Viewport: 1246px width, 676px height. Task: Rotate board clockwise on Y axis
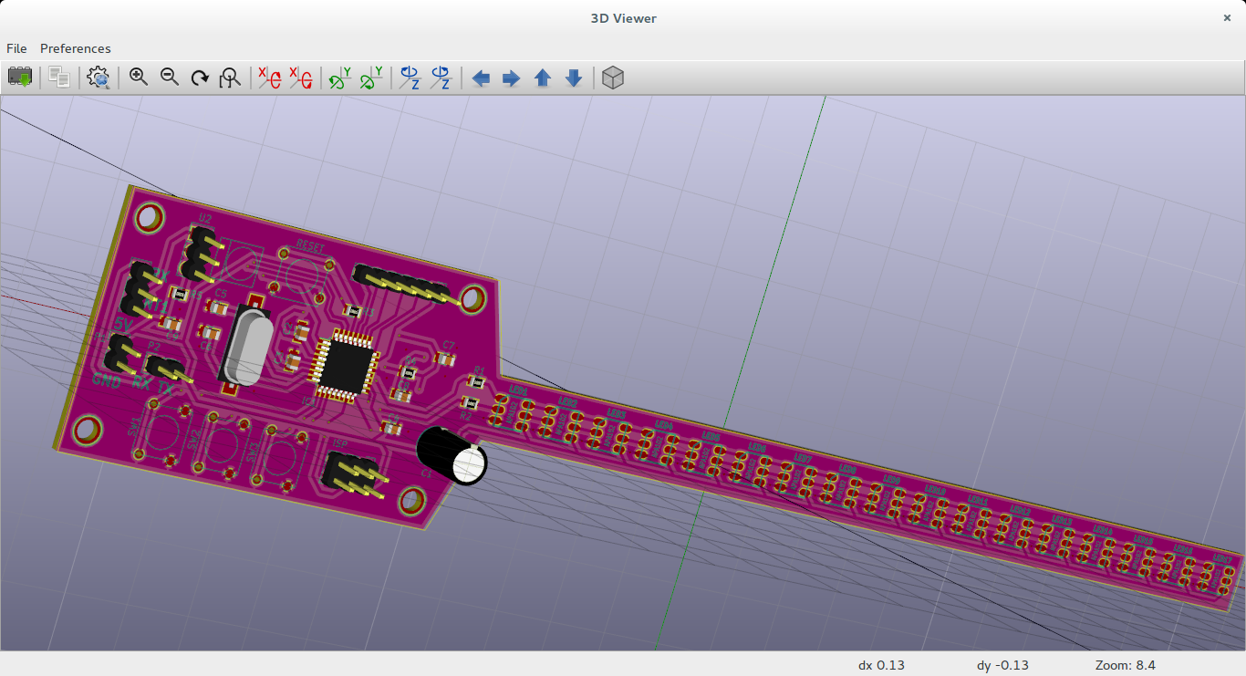[338, 78]
